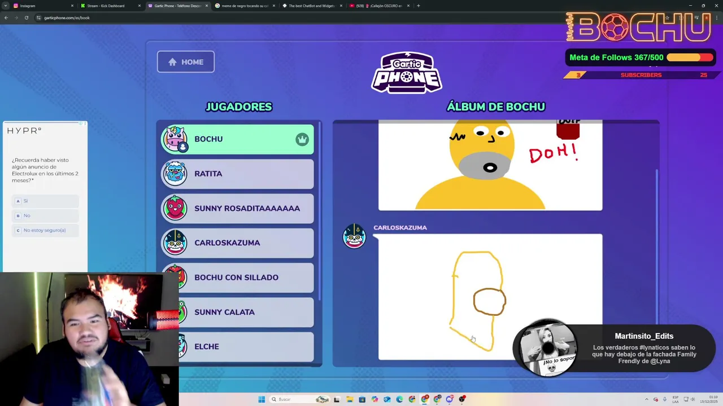Select player SUNNY ROSADITAAAAAAA
This screenshot has height=406, width=723.
click(x=237, y=208)
